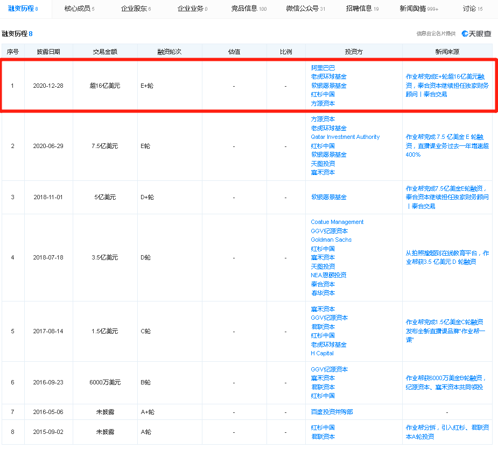Open the 招聘信息 tab
Screen dimensions: 498x449
(362, 9)
